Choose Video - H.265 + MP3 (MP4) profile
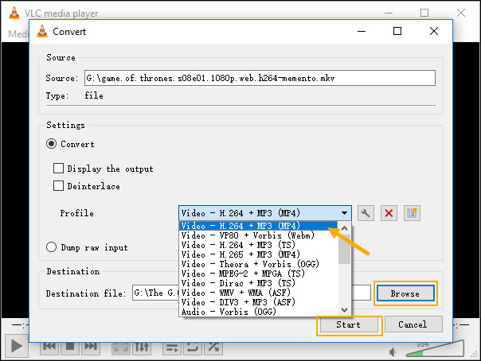Image resolution: width=481 pixels, height=361 pixels. pos(258,254)
